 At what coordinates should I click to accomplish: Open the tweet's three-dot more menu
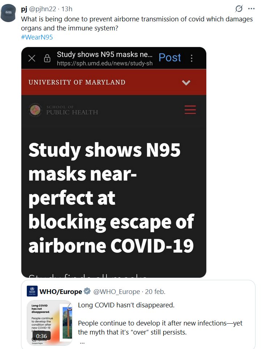click(x=251, y=9)
